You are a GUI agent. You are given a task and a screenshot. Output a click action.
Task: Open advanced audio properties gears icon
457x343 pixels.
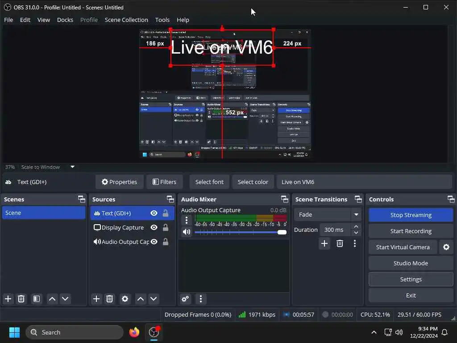185,299
